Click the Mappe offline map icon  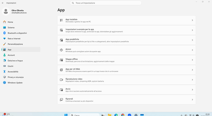tap(61, 60)
